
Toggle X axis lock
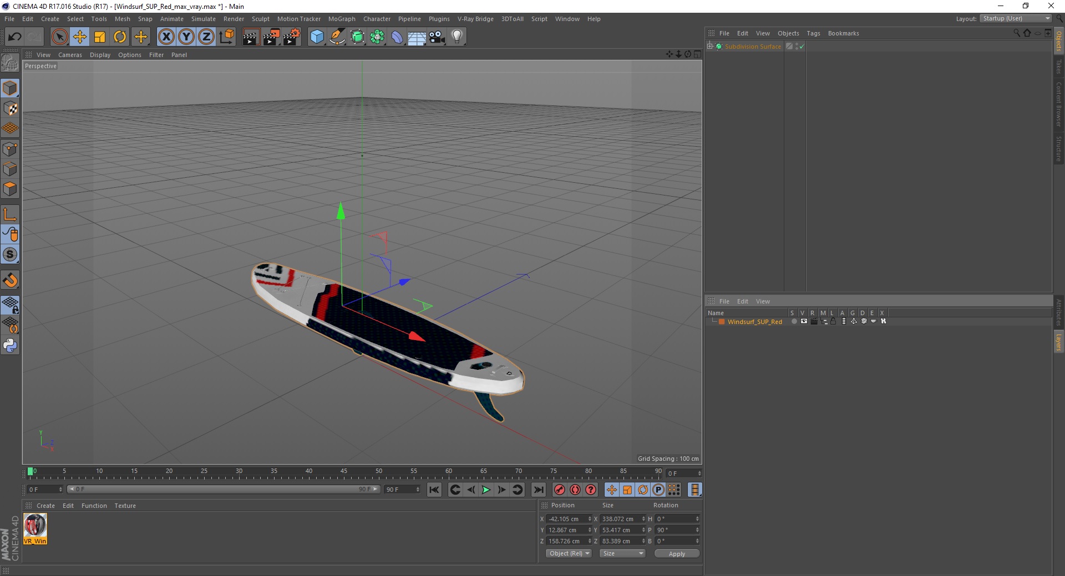[x=166, y=37]
